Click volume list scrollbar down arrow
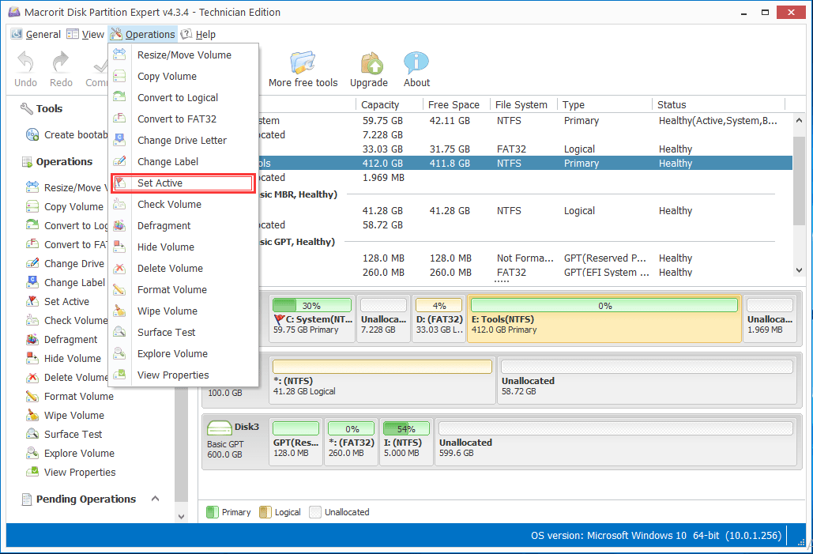This screenshot has height=554, width=813. tap(799, 270)
